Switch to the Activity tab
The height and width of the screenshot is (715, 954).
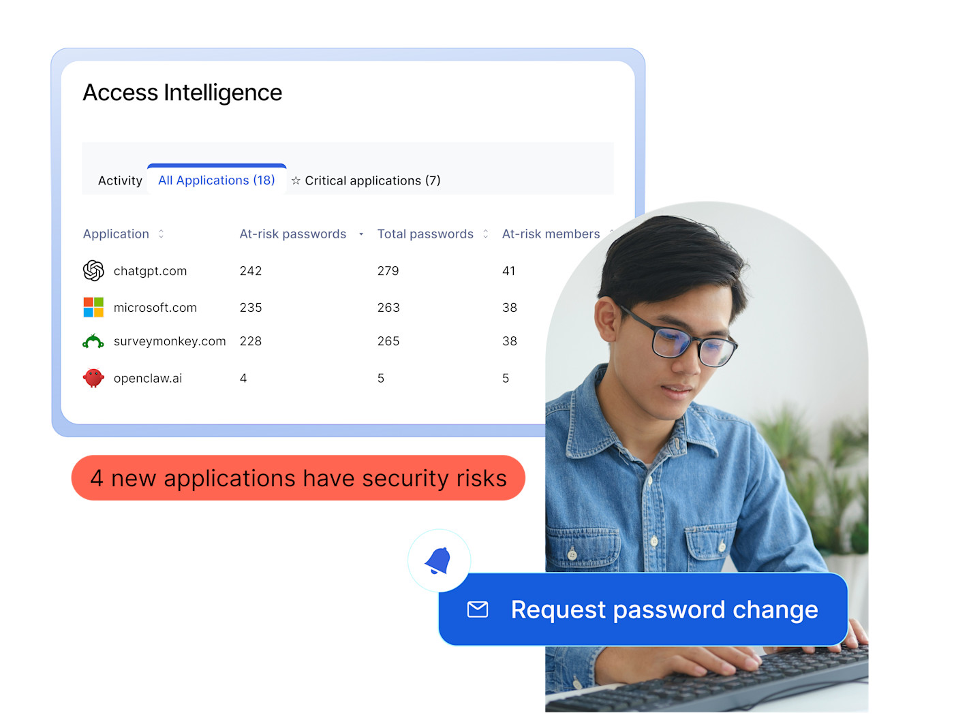point(120,180)
